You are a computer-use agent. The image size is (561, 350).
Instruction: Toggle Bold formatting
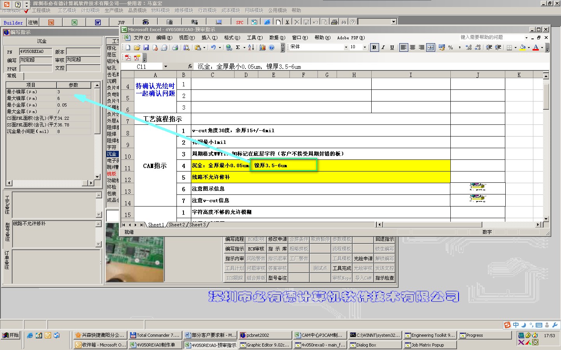click(374, 47)
